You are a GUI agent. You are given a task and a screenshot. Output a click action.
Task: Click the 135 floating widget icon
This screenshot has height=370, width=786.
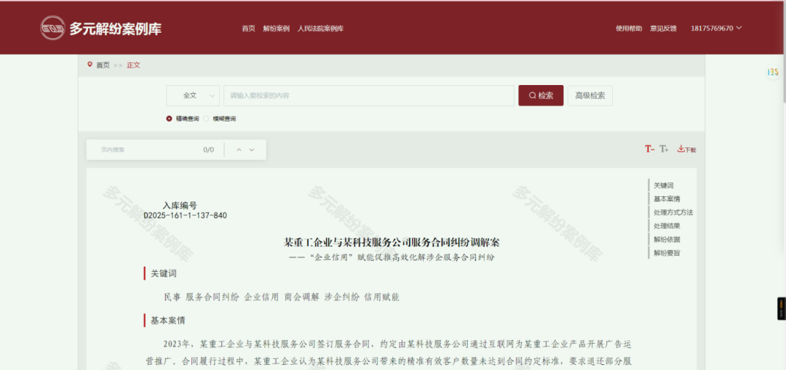coord(772,72)
